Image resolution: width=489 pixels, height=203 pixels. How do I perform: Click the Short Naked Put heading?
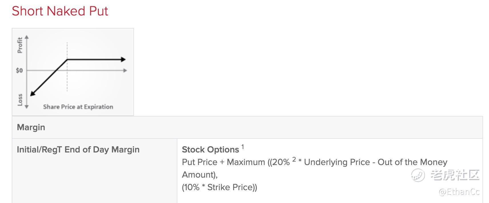60,11
